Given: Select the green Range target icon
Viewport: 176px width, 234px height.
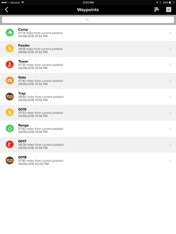Looking at the screenshot, I should click(x=10, y=129).
